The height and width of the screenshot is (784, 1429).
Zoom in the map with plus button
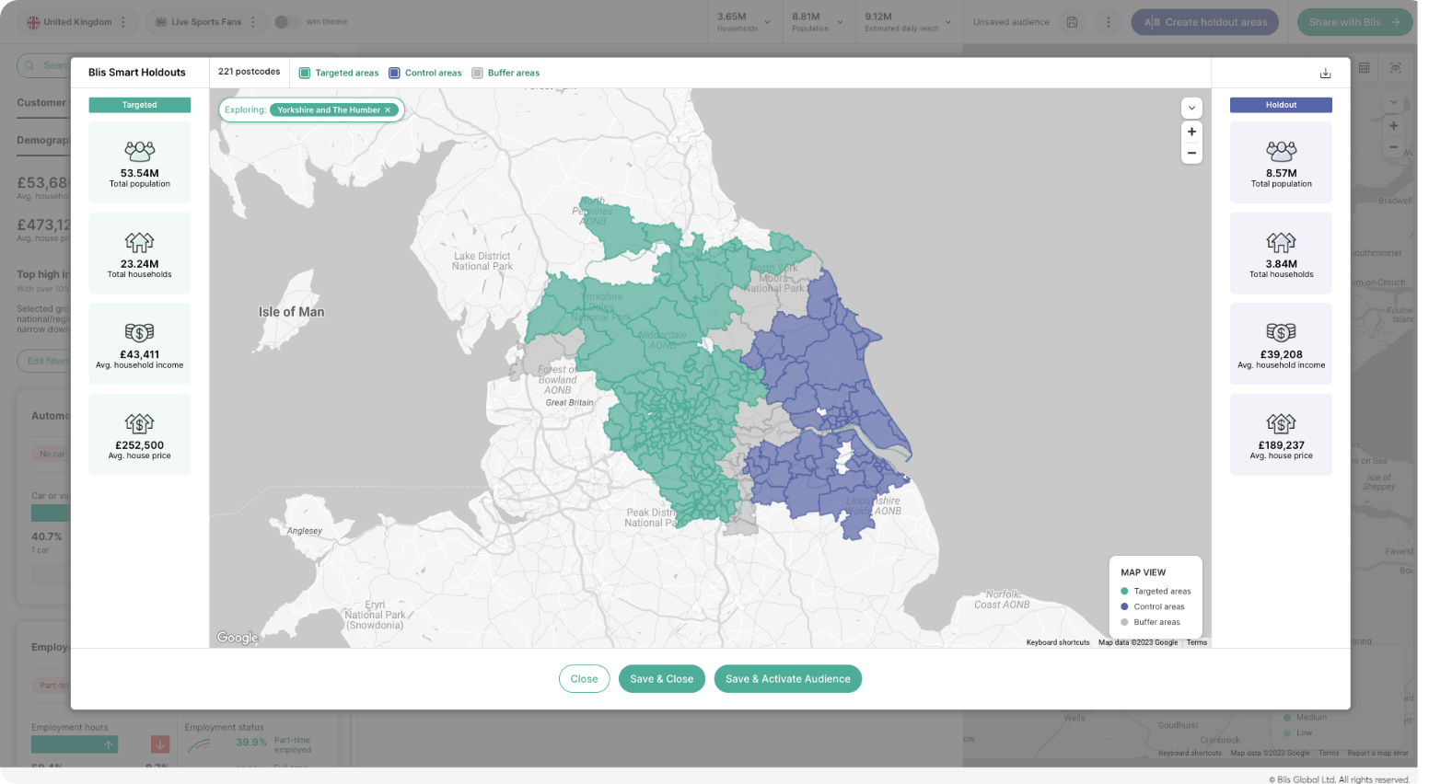coord(1191,132)
